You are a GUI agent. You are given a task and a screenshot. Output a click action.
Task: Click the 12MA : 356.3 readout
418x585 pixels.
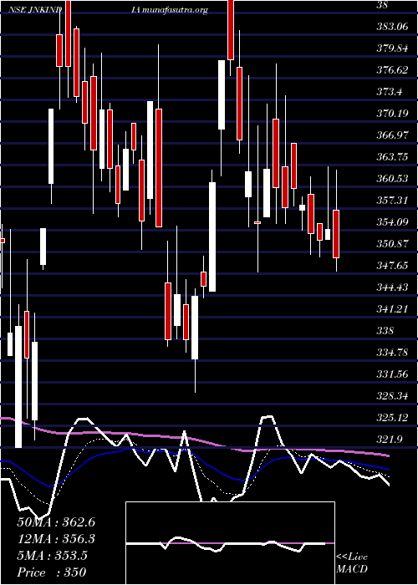[x=56, y=539]
